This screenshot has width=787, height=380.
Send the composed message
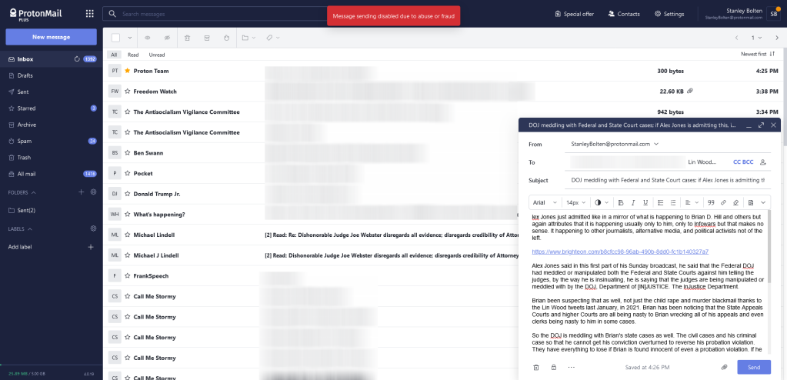pos(754,367)
